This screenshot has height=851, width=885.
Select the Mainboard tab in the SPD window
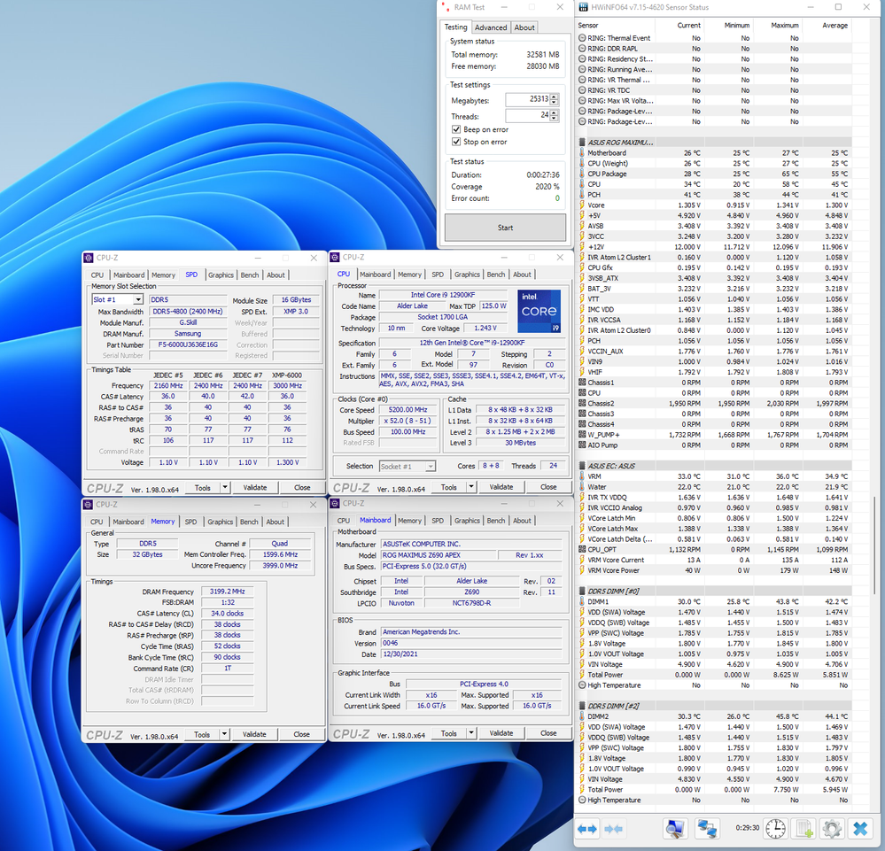128,275
